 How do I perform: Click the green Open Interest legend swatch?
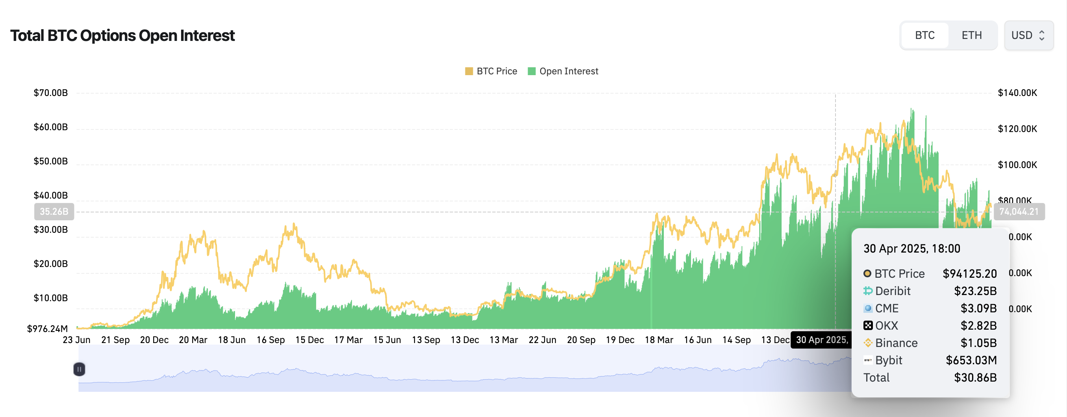click(x=532, y=71)
